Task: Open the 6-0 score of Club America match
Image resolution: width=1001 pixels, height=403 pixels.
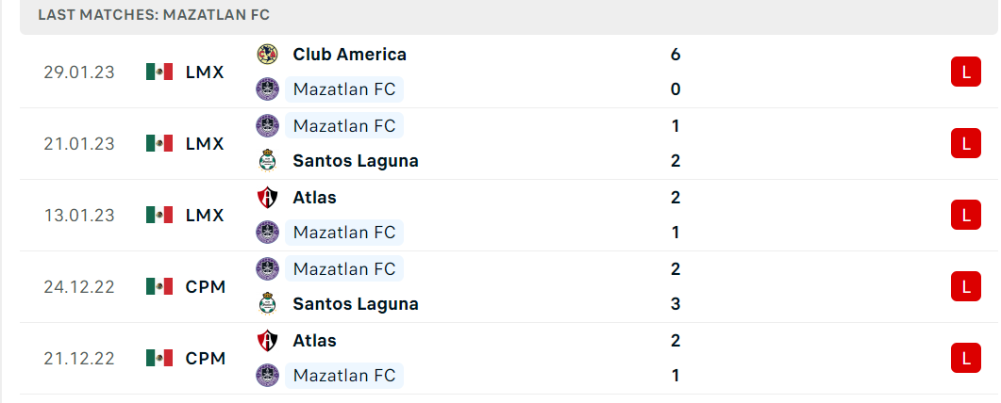Action: click(676, 72)
